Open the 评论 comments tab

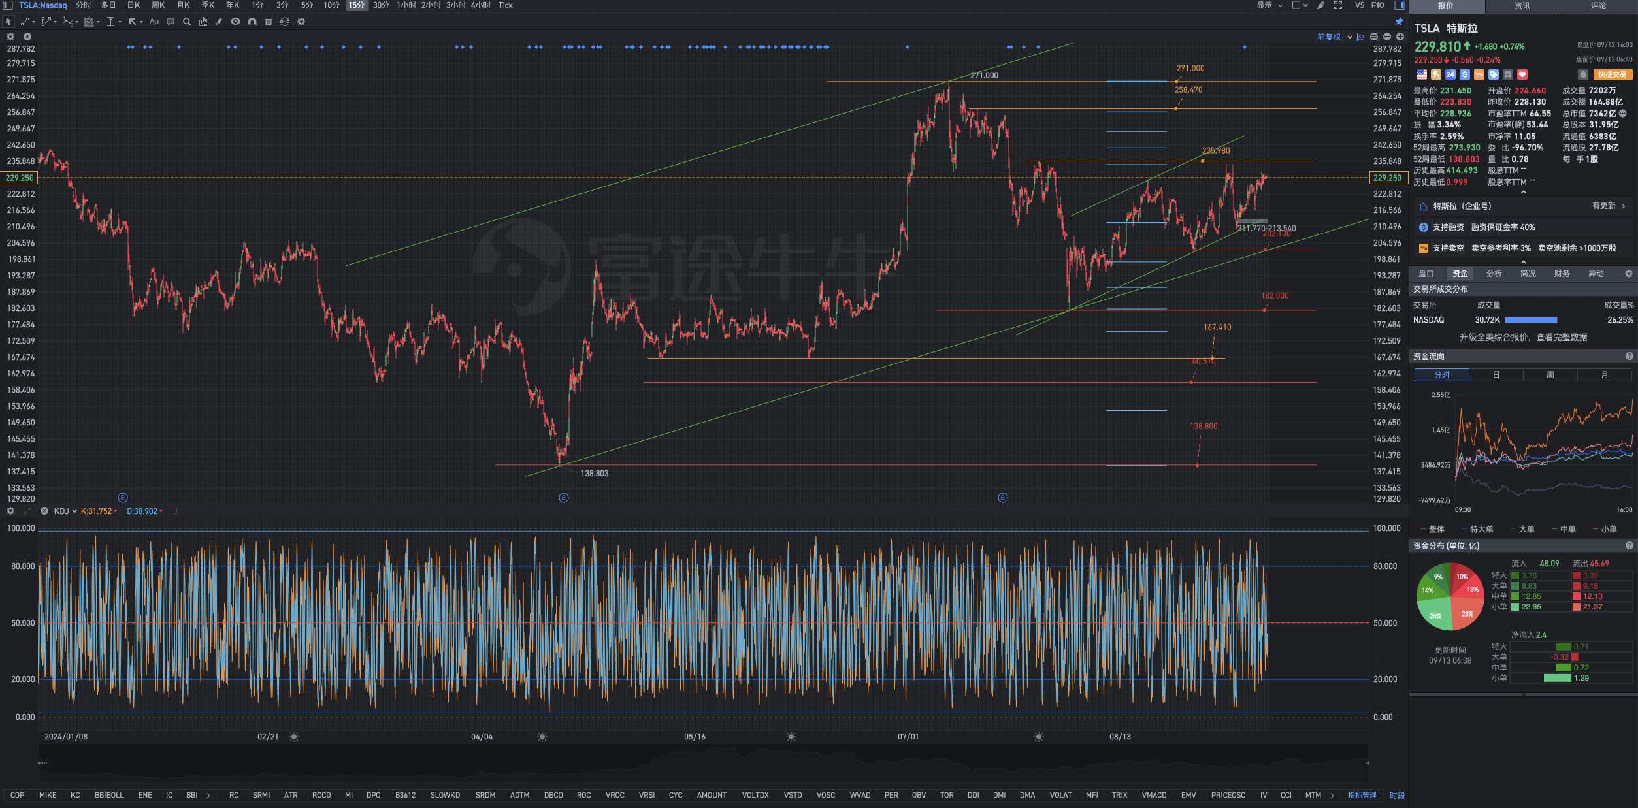coord(1599,6)
